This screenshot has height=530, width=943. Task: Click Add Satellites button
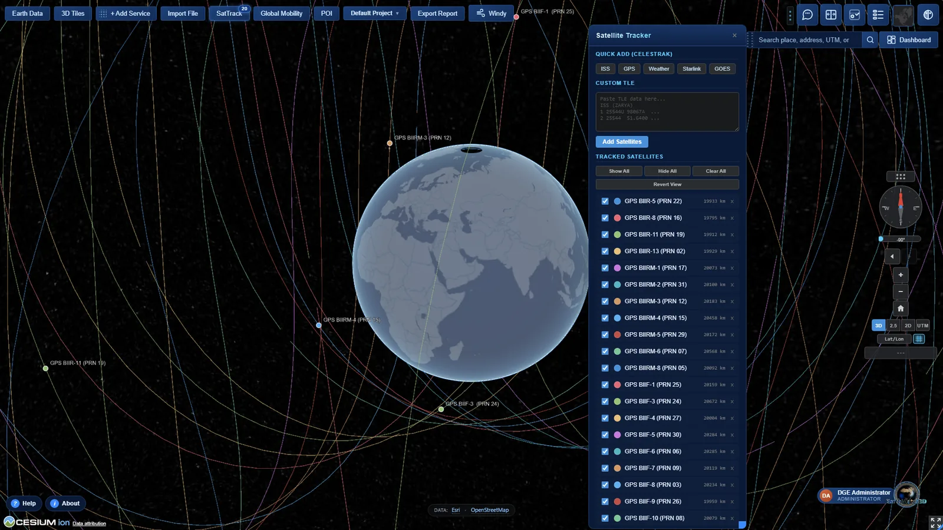pos(622,142)
